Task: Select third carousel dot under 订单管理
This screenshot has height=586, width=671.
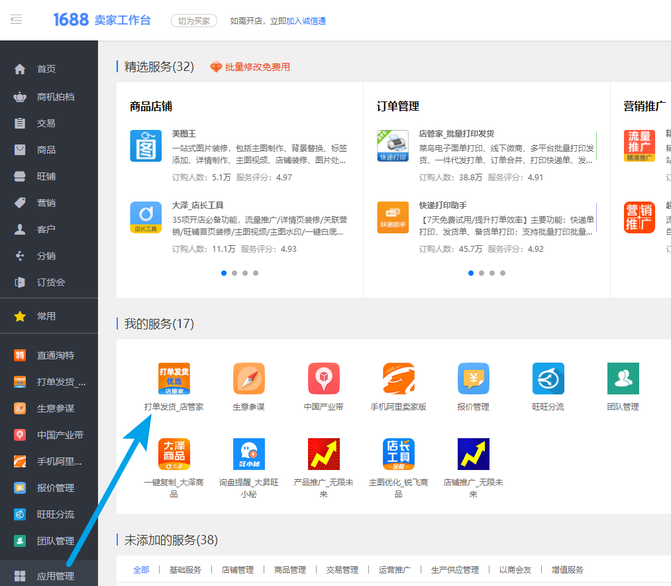Action: pyautogui.click(x=492, y=273)
